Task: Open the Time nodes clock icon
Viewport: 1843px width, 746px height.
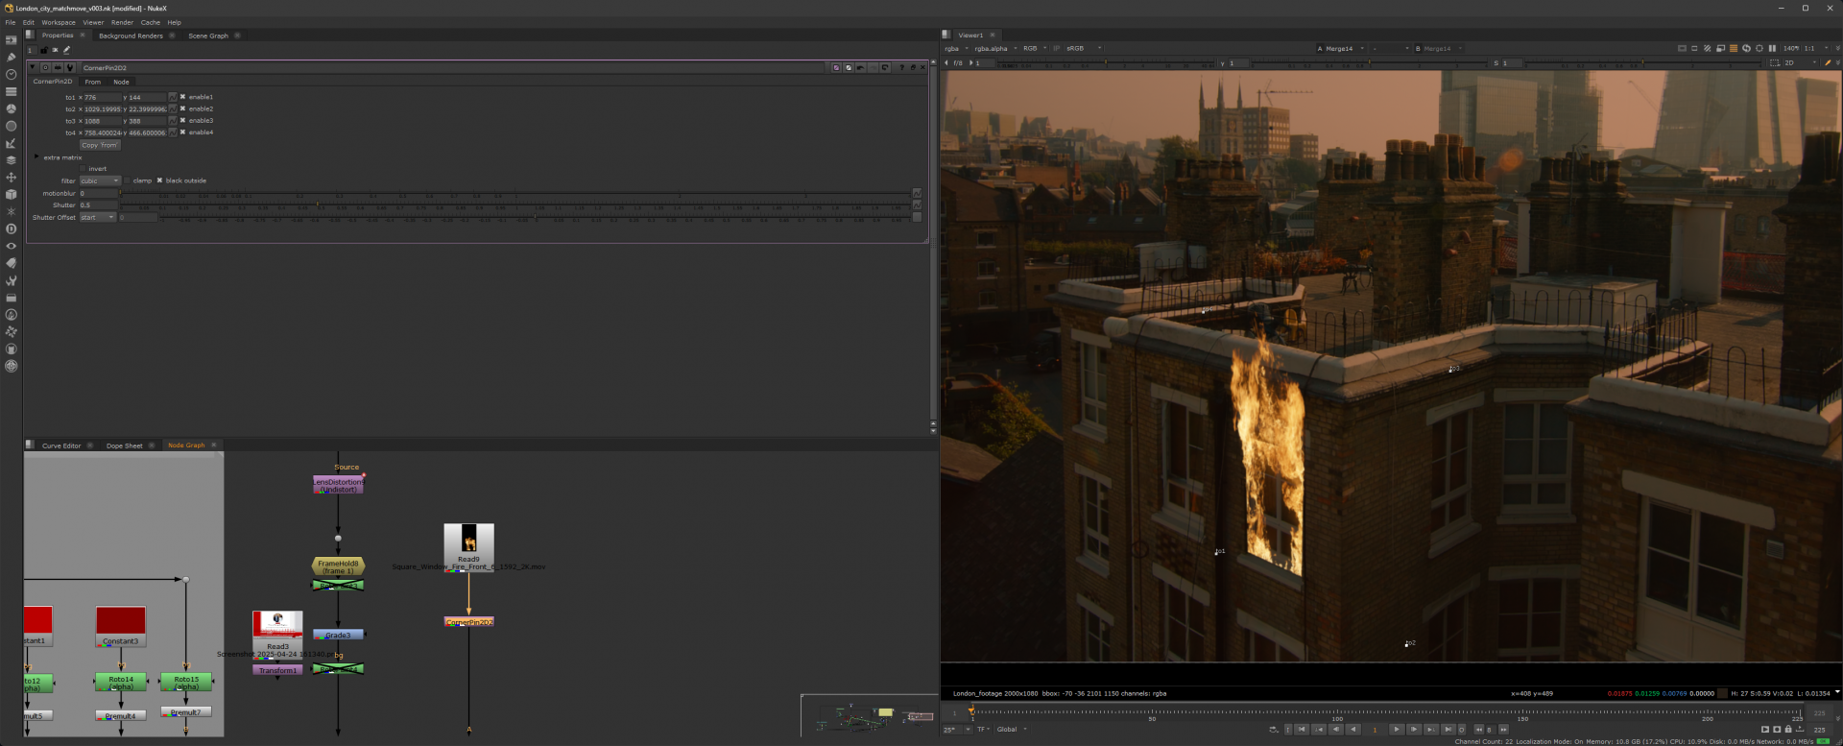Action: coord(12,74)
